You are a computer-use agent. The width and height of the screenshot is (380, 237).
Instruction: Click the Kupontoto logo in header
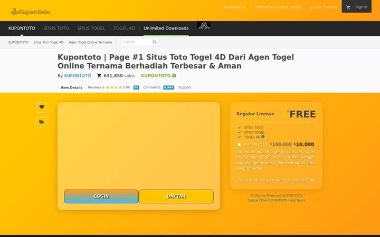click(31, 12)
